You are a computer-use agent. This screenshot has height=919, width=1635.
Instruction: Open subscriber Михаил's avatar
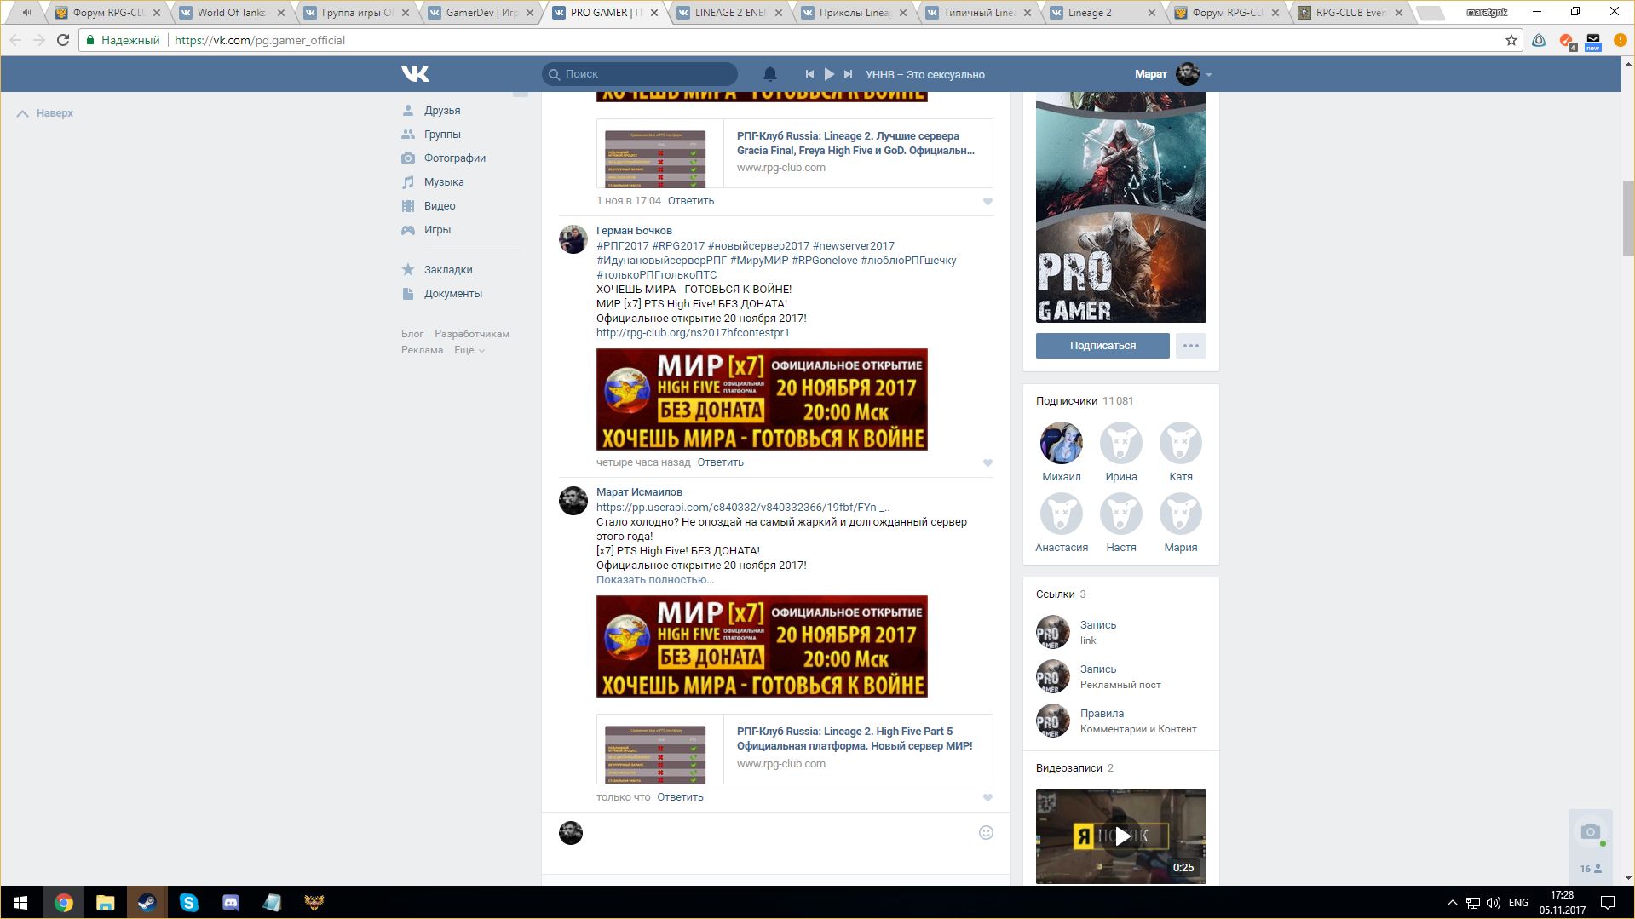1062,443
